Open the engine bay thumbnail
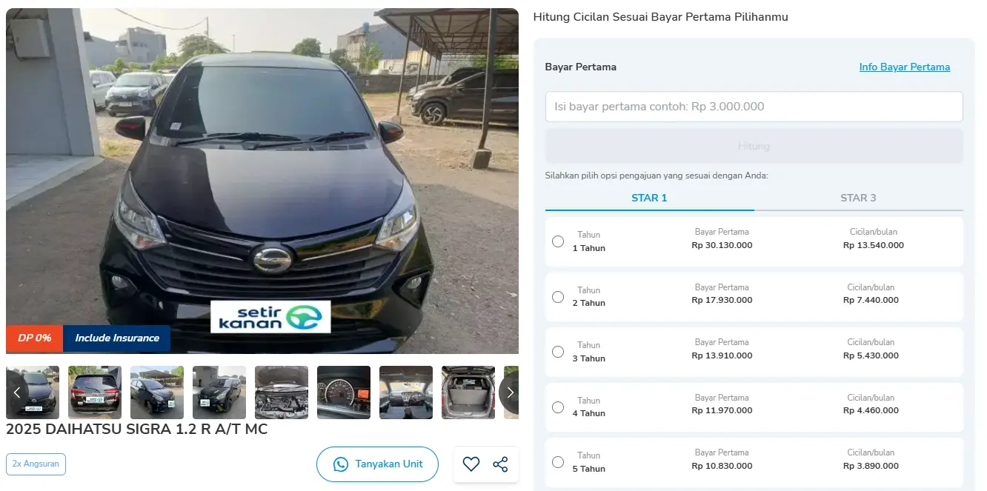 pos(282,393)
